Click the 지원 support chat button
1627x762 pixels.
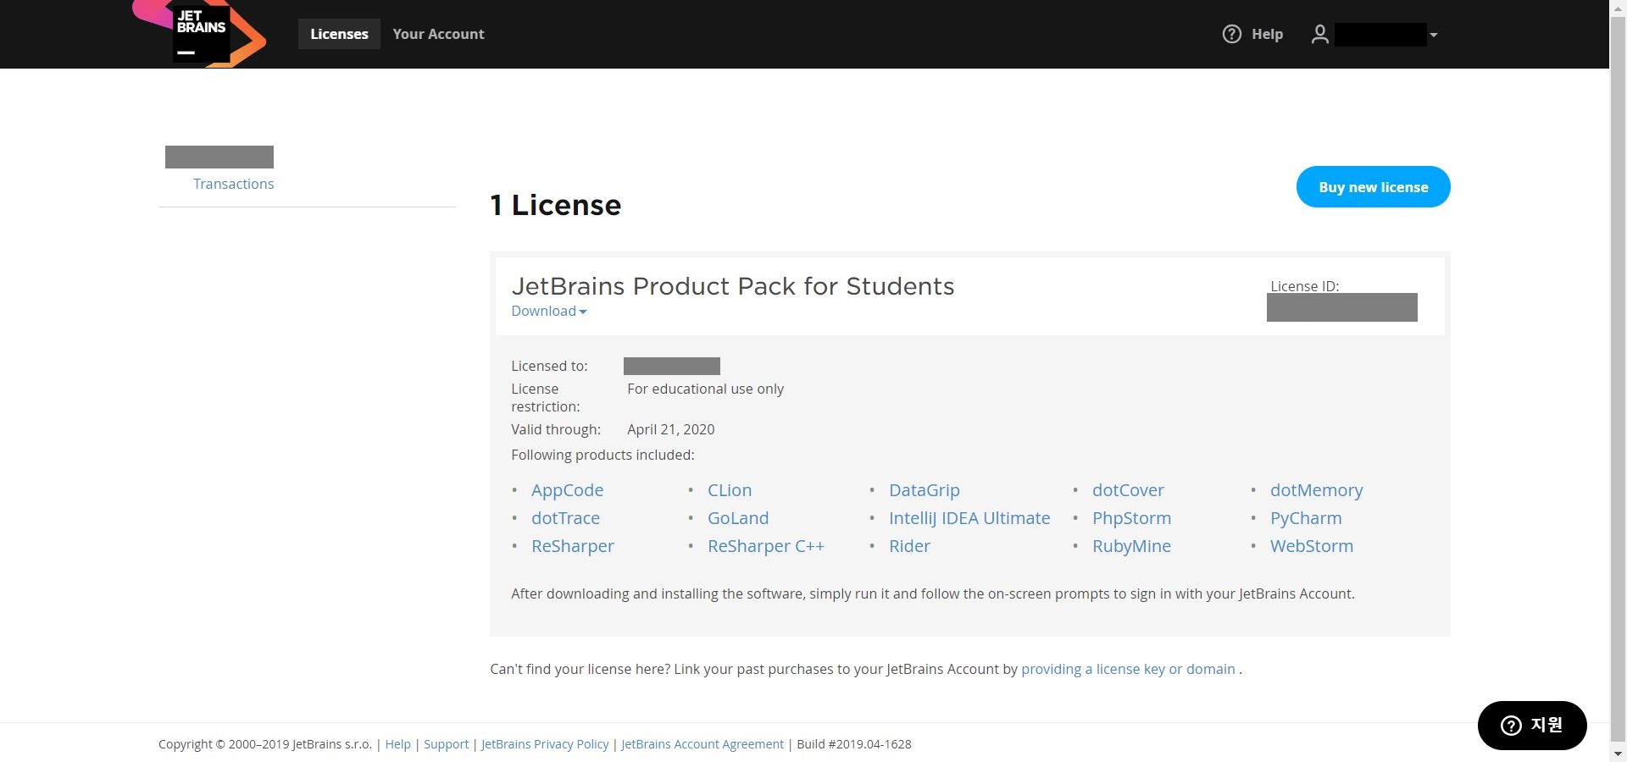pos(1532,726)
